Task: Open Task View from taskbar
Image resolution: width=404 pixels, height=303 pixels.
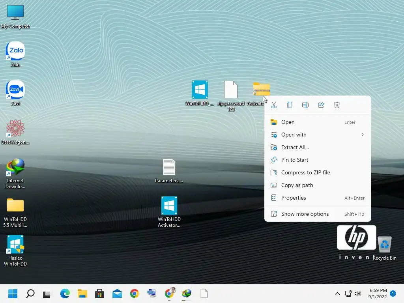Action: coord(47,294)
